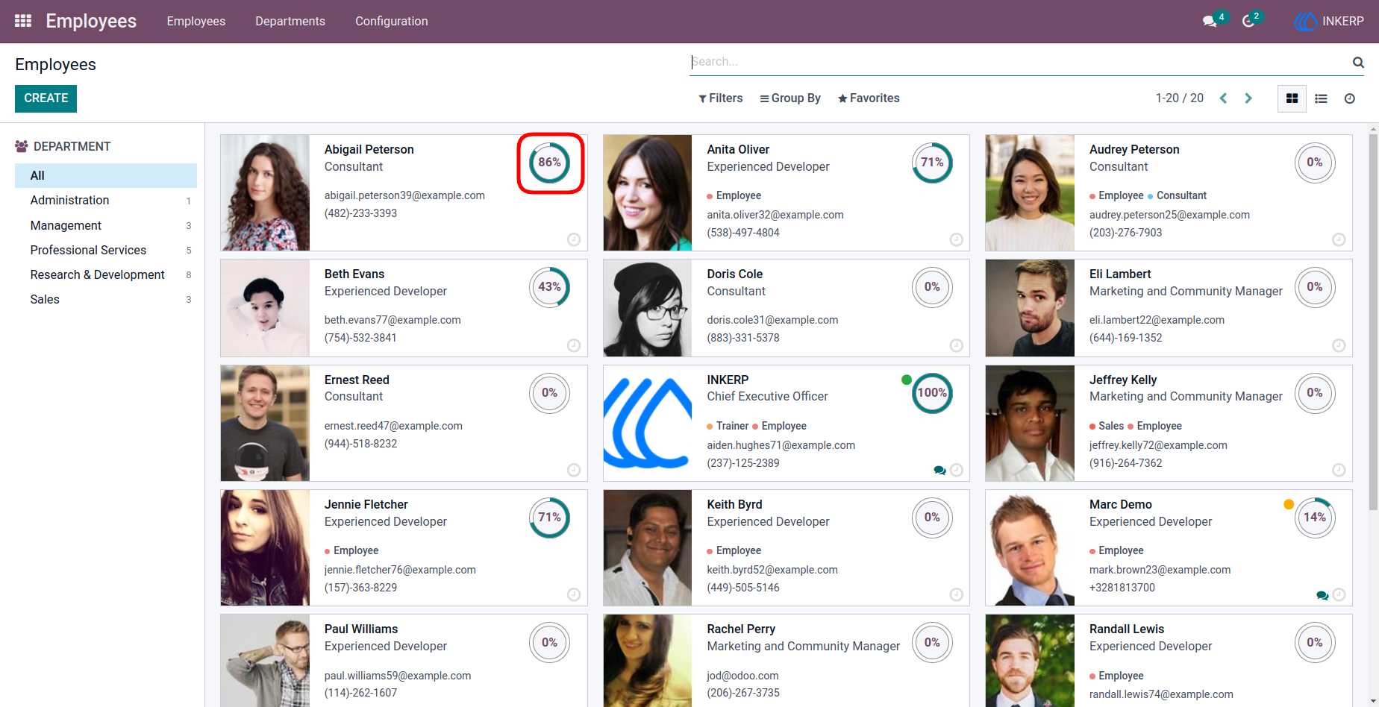The image size is (1379, 707).
Task: Click activity clock on Anita Oliver card
Action: pyautogui.click(x=956, y=239)
